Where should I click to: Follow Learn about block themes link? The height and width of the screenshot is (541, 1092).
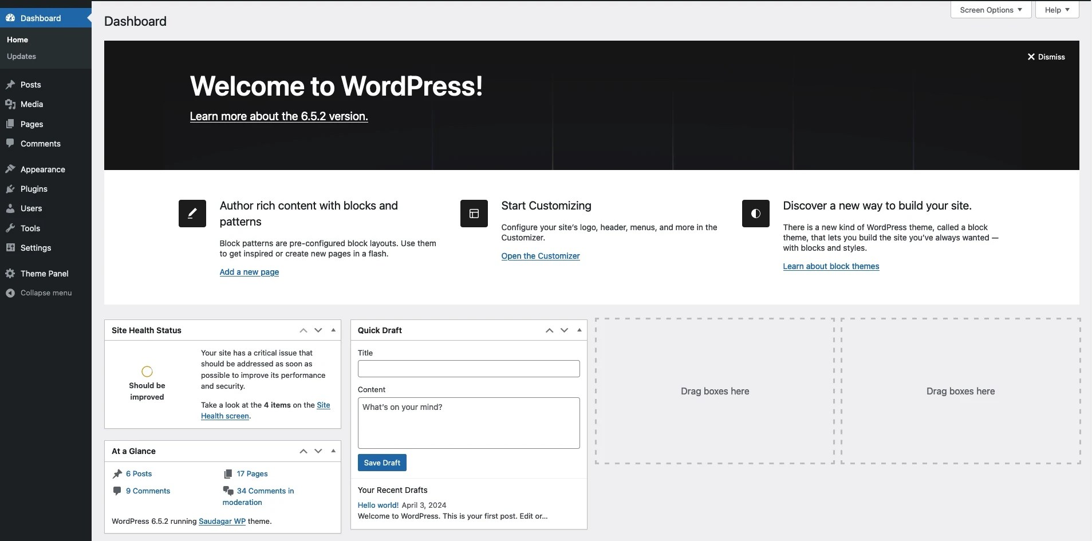click(831, 266)
